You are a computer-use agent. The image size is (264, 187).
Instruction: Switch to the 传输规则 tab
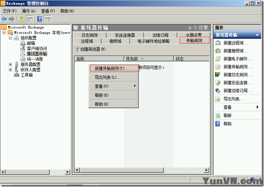pyautogui.click(x=194, y=40)
